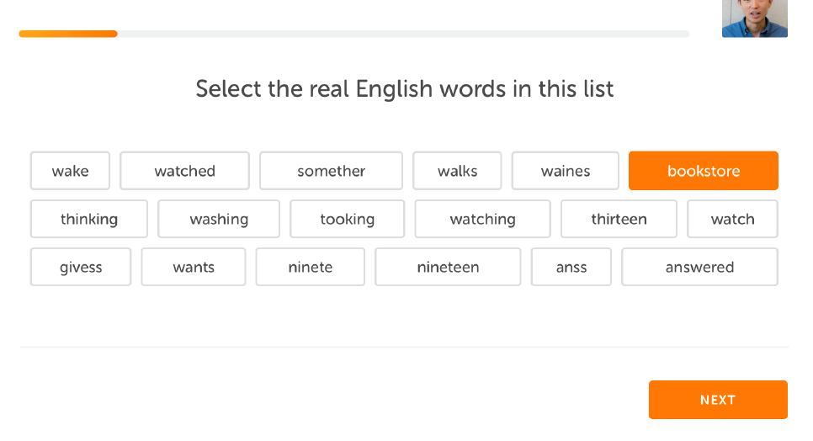Choose the word "walks"
Image resolution: width=813 pixels, height=441 pixels.
coord(457,171)
